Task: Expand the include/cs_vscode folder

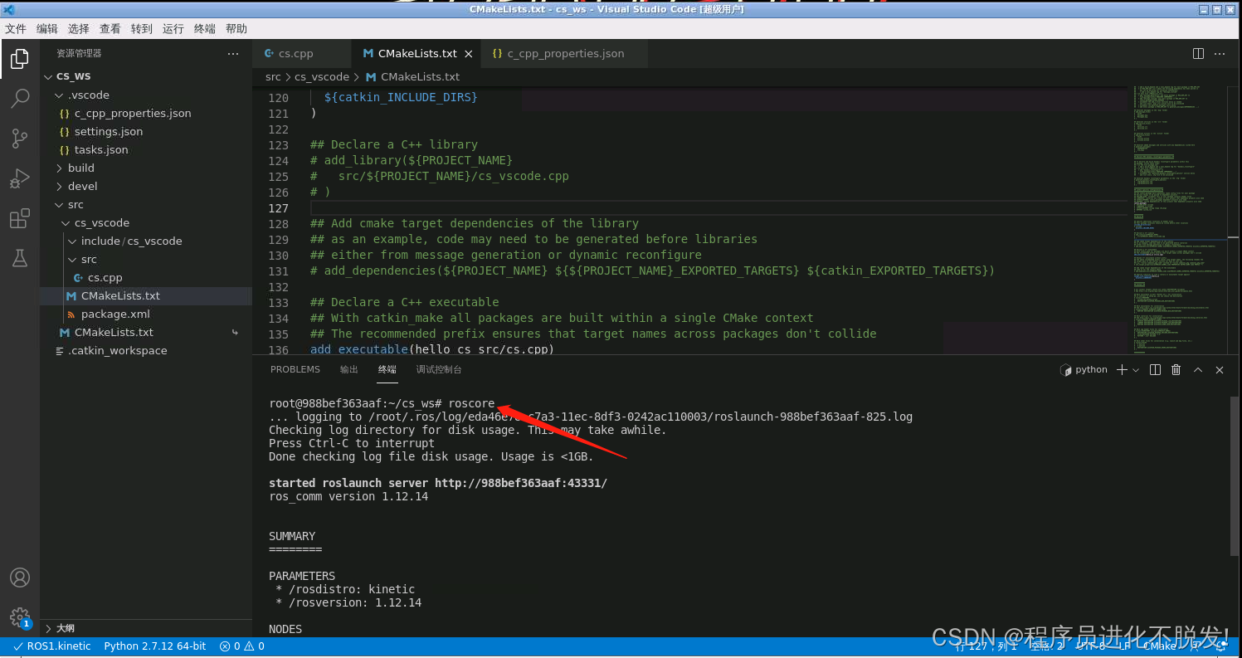Action: [146, 241]
